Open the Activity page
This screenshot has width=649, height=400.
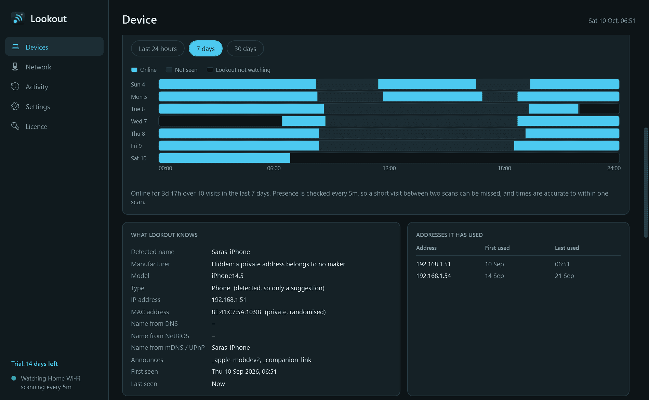pyautogui.click(x=54, y=86)
